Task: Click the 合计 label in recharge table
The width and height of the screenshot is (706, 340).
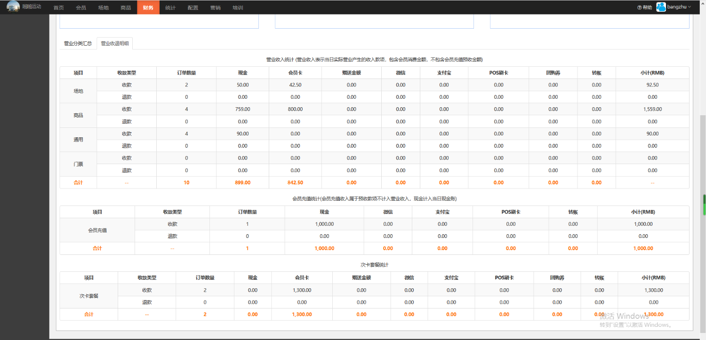Action: 97,248
